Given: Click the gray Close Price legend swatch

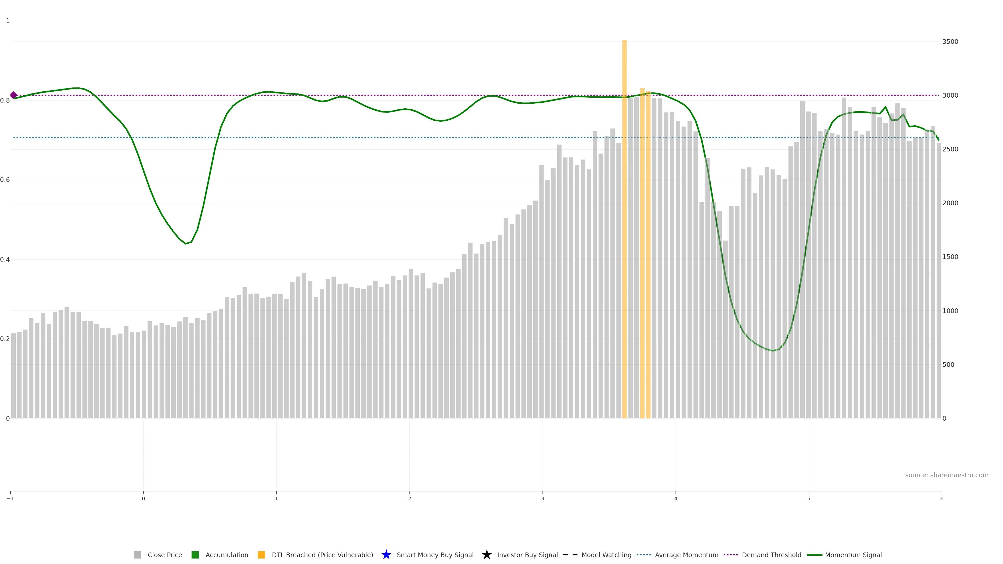Looking at the screenshot, I should click(x=137, y=555).
